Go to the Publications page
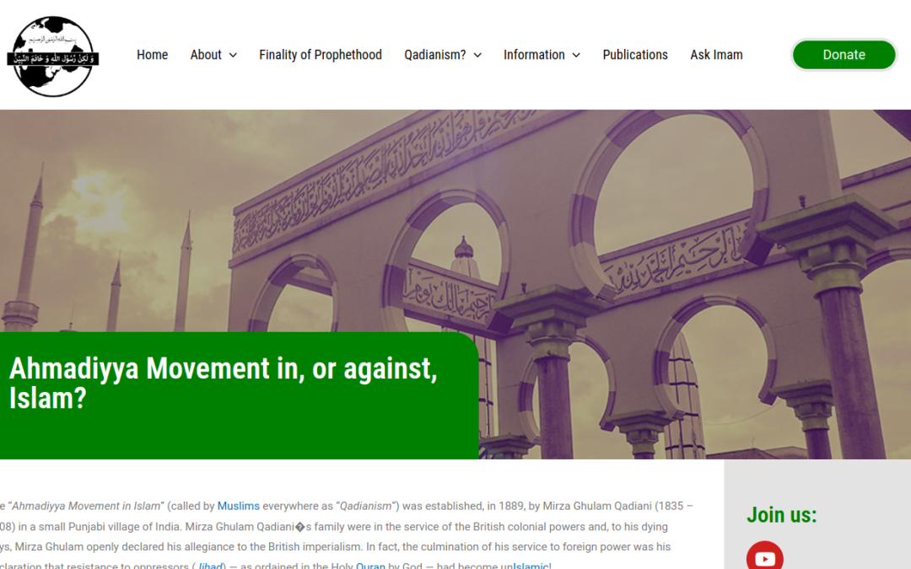Screen dimensions: 911x569 tap(635, 55)
